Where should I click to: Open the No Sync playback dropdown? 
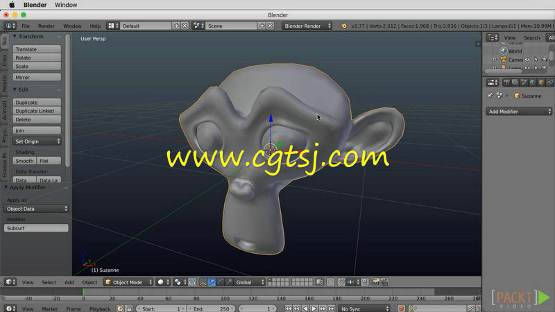tap(364, 309)
